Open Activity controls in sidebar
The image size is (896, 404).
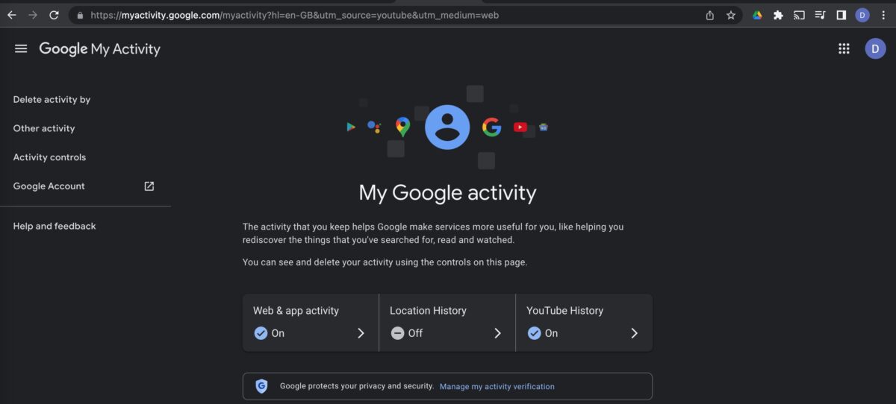(x=49, y=157)
